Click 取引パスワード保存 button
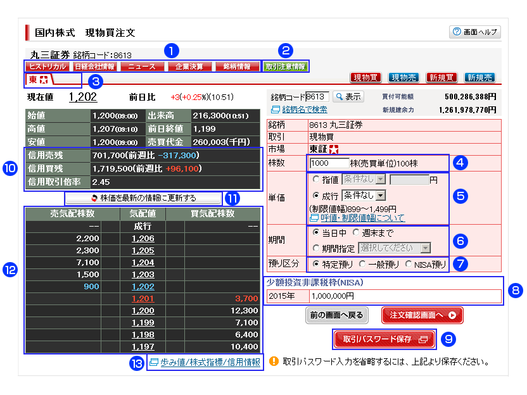The height and width of the screenshot is (395, 527). coord(384,339)
